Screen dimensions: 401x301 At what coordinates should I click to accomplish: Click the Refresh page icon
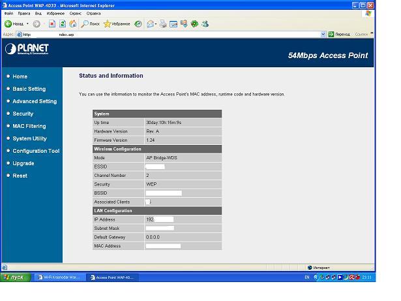click(63, 24)
